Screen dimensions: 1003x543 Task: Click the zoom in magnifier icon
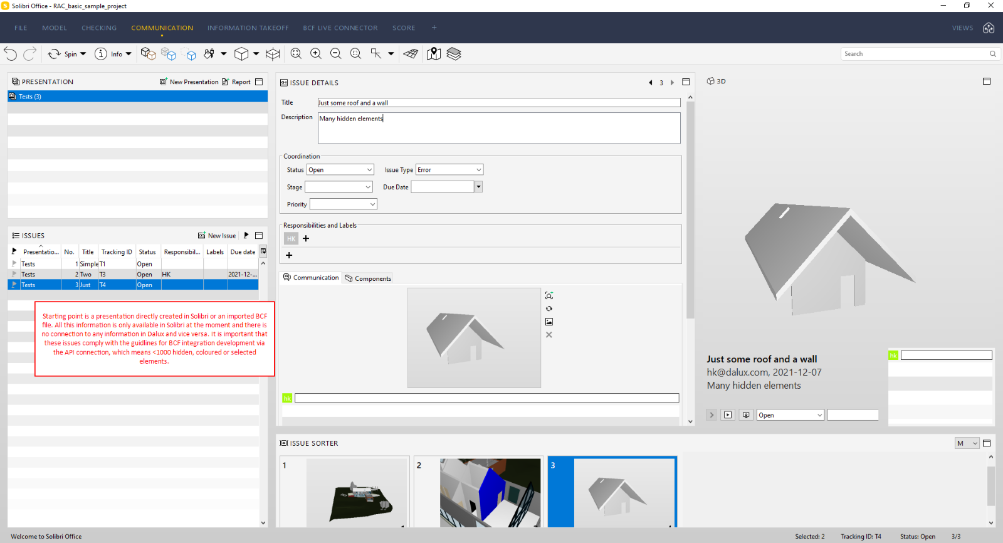(316, 54)
